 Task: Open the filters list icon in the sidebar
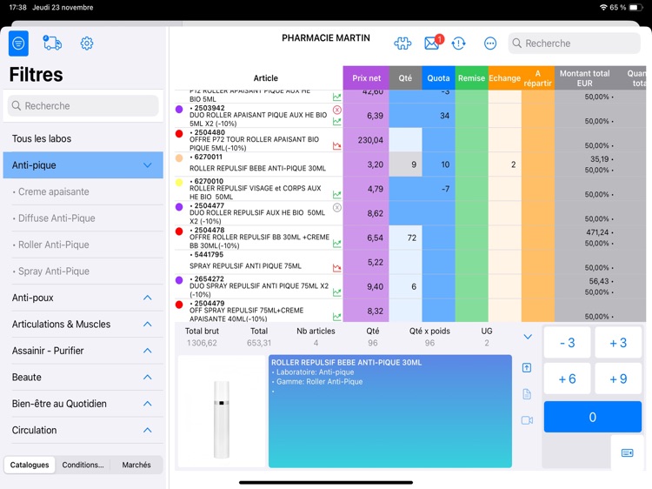[18, 44]
